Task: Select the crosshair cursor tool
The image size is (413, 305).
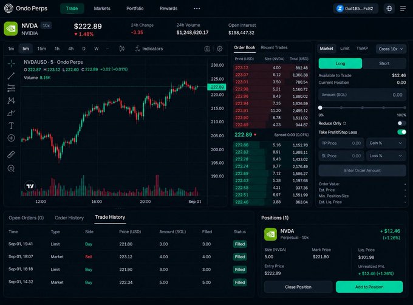Action: 11,63
